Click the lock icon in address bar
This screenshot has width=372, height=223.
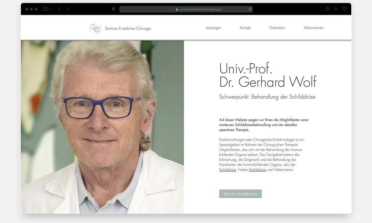click(x=177, y=9)
